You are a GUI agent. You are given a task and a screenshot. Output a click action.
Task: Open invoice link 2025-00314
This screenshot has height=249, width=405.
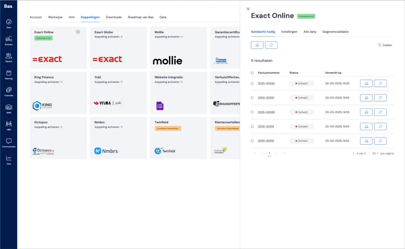point(266,127)
